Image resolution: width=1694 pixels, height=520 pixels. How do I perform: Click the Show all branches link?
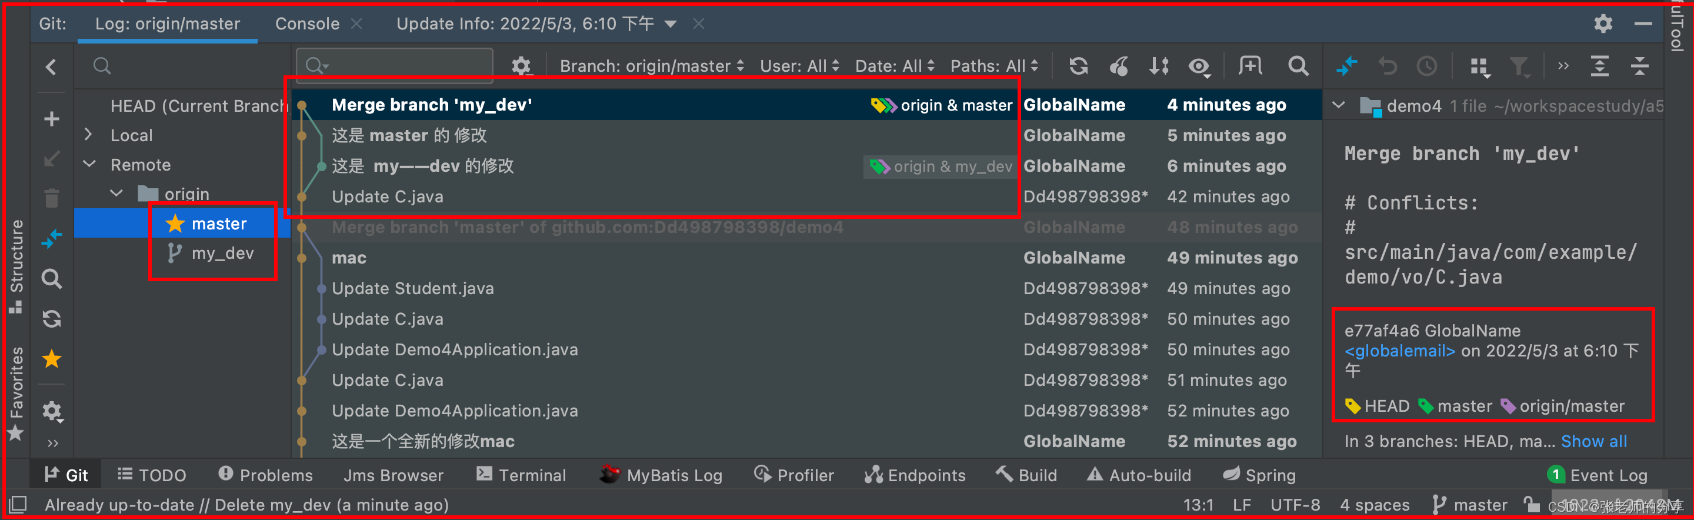coord(1594,441)
